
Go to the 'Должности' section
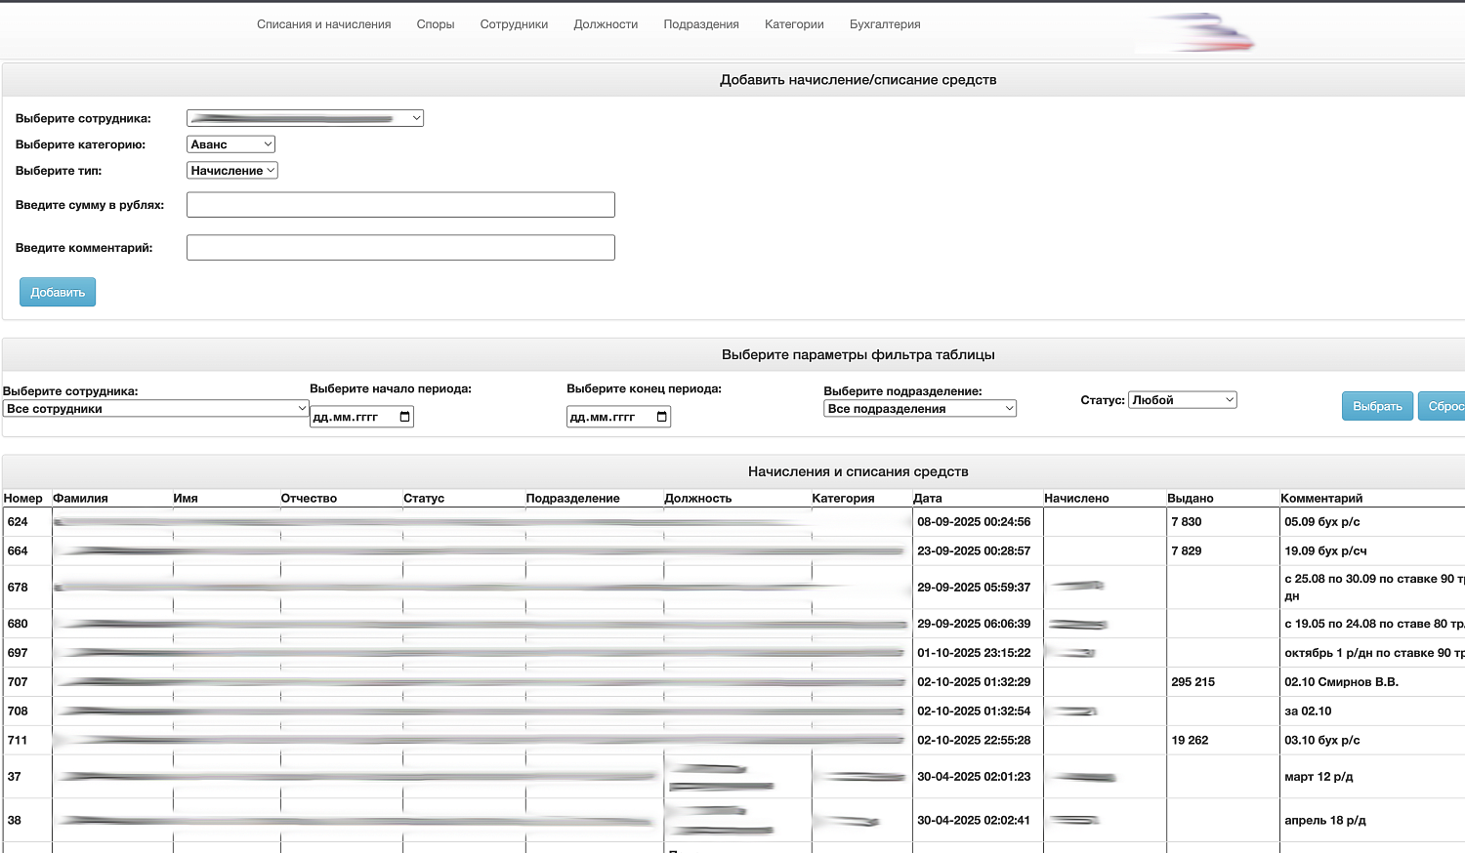tap(606, 23)
